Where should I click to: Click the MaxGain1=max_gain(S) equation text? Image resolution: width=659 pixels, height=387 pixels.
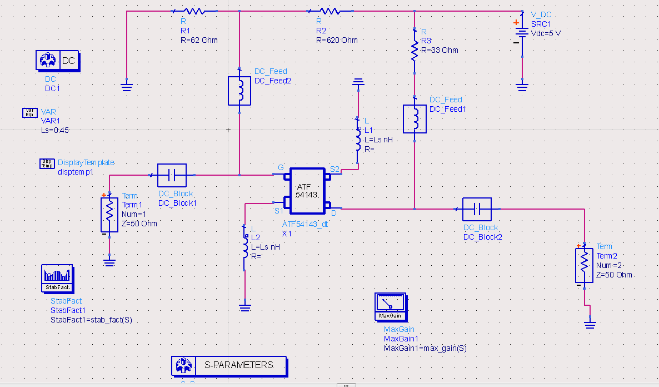click(425, 348)
